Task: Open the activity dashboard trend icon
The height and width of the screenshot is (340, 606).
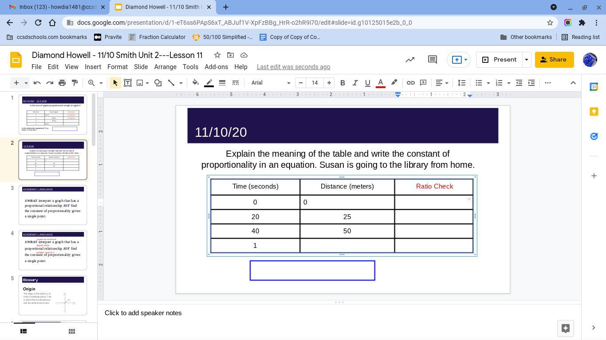Action: tap(410, 59)
